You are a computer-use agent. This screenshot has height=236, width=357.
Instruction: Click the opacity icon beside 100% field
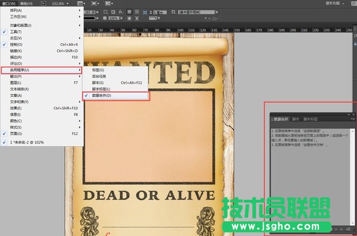(x=105, y=18)
